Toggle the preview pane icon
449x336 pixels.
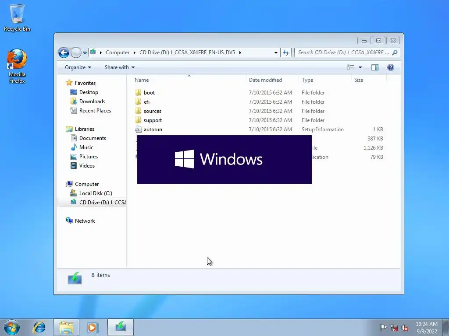coord(375,67)
